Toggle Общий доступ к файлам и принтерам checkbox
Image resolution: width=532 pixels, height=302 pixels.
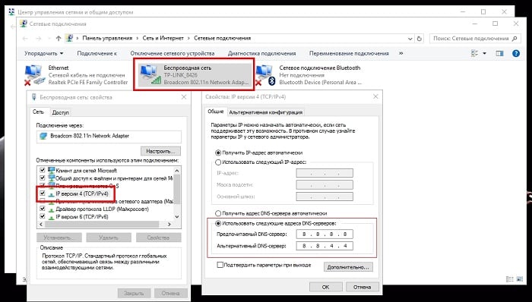tap(43, 178)
